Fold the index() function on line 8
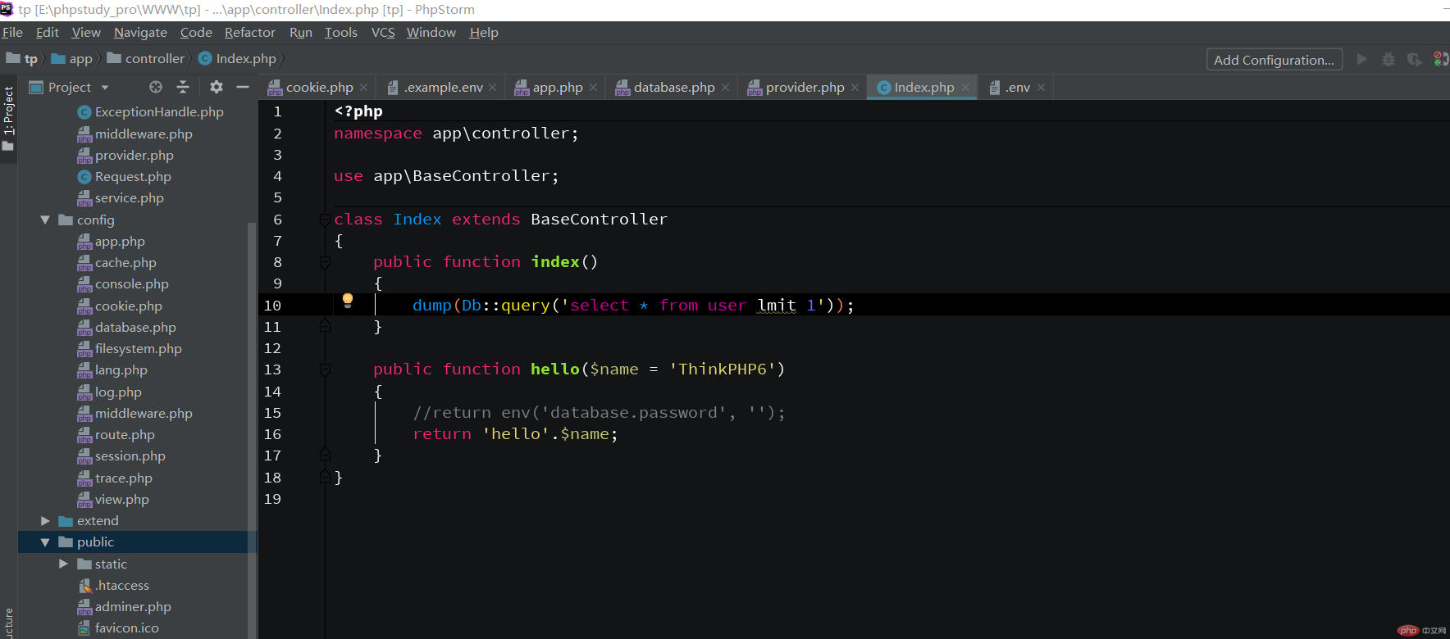The image size is (1450, 639). (x=325, y=262)
